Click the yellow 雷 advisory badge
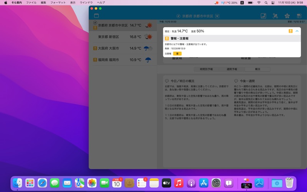Image resolution: width=307 pixels, height=192 pixels. [x=177, y=54]
